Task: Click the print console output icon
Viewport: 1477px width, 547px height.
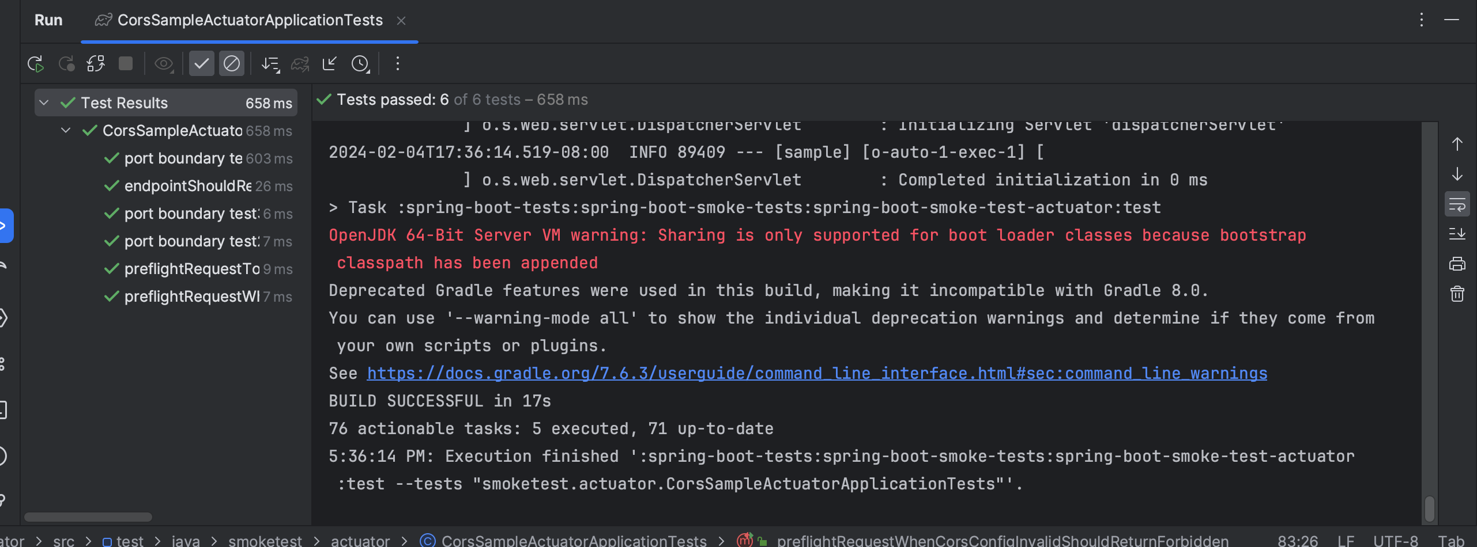Action: point(1457,264)
